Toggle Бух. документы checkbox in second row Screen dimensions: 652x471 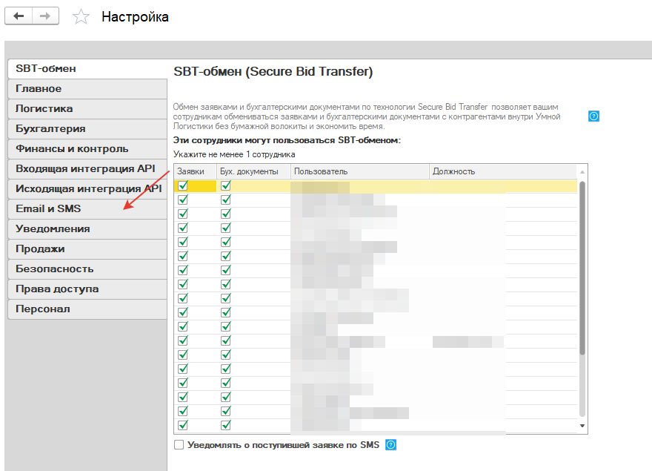(x=226, y=200)
